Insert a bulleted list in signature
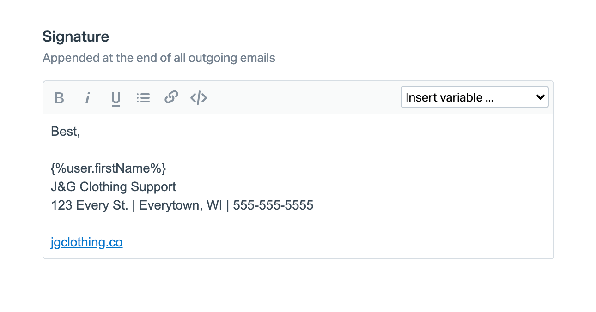Image resolution: width=596 pixels, height=312 pixels. pyautogui.click(x=143, y=98)
